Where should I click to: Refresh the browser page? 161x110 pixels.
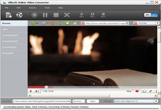pos(60,23)
